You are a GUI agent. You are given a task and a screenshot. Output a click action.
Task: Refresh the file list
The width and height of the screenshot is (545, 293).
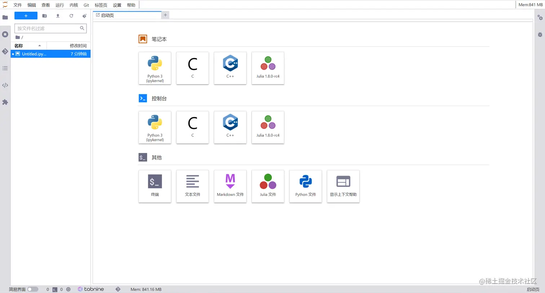pyautogui.click(x=71, y=16)
